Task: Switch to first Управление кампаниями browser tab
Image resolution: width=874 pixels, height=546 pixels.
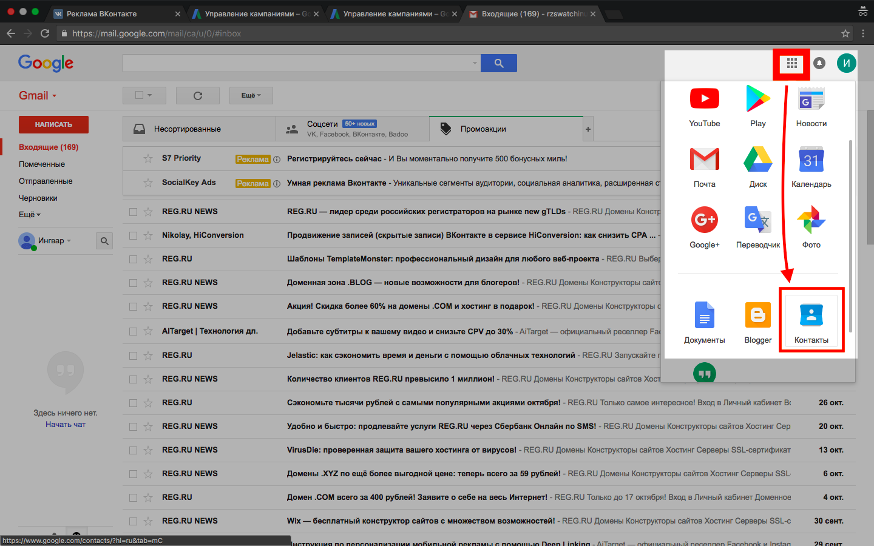Action: [255, 13]
